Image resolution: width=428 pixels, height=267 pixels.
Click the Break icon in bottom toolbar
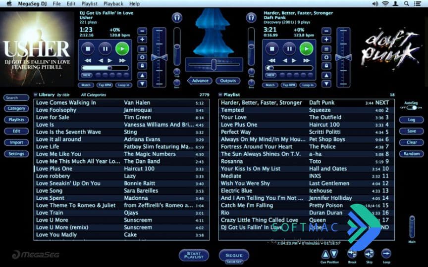(352, 254)
